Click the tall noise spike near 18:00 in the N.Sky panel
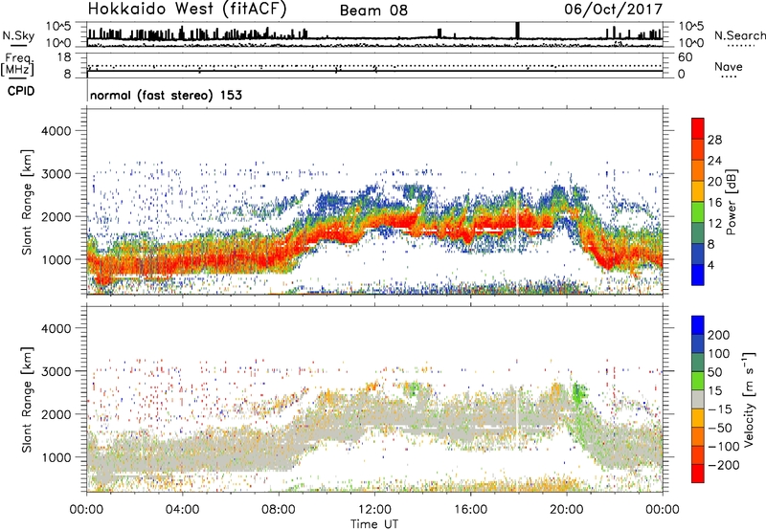Screen dimensions: 766x530 point(518,31)
